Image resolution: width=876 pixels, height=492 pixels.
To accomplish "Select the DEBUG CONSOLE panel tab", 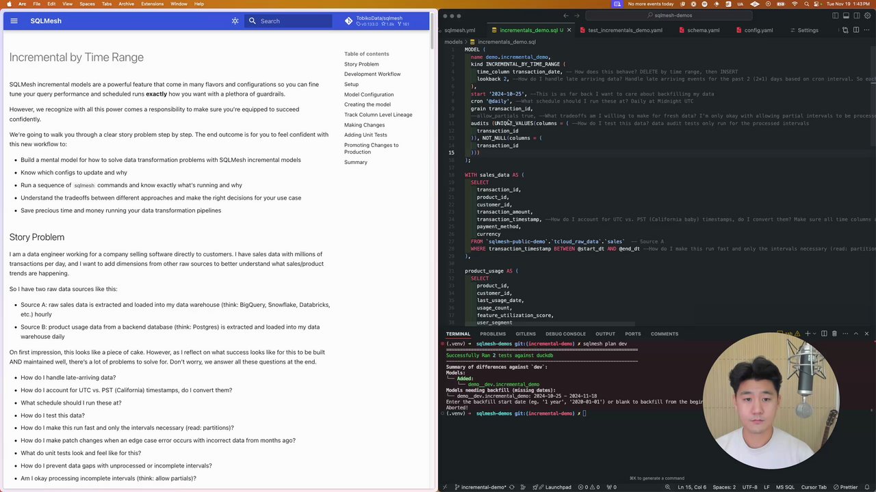I will 565,334.
